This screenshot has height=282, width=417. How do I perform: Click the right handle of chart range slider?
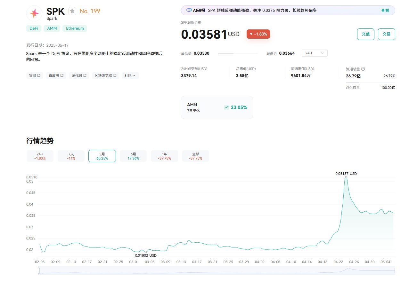tap(395, 271)
